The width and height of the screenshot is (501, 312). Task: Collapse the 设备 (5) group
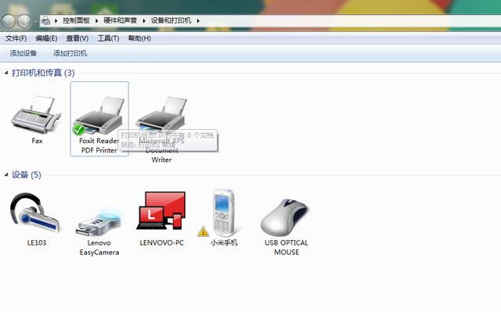pyautogui.click(x=6, y=174)
